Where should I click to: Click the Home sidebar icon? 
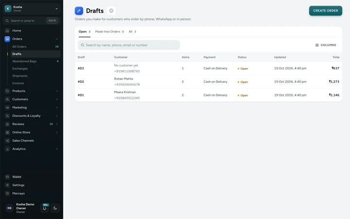coord(7,31)
